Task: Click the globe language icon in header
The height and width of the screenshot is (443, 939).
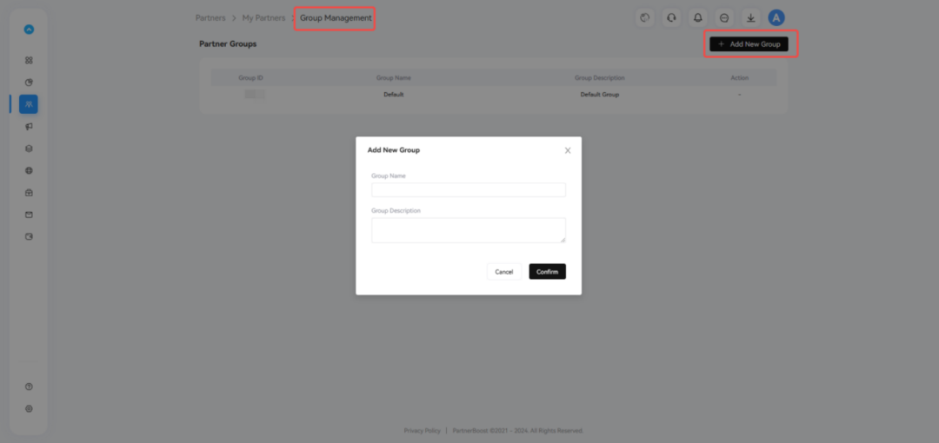Action: pyautogui.click(x=645, y=18)
